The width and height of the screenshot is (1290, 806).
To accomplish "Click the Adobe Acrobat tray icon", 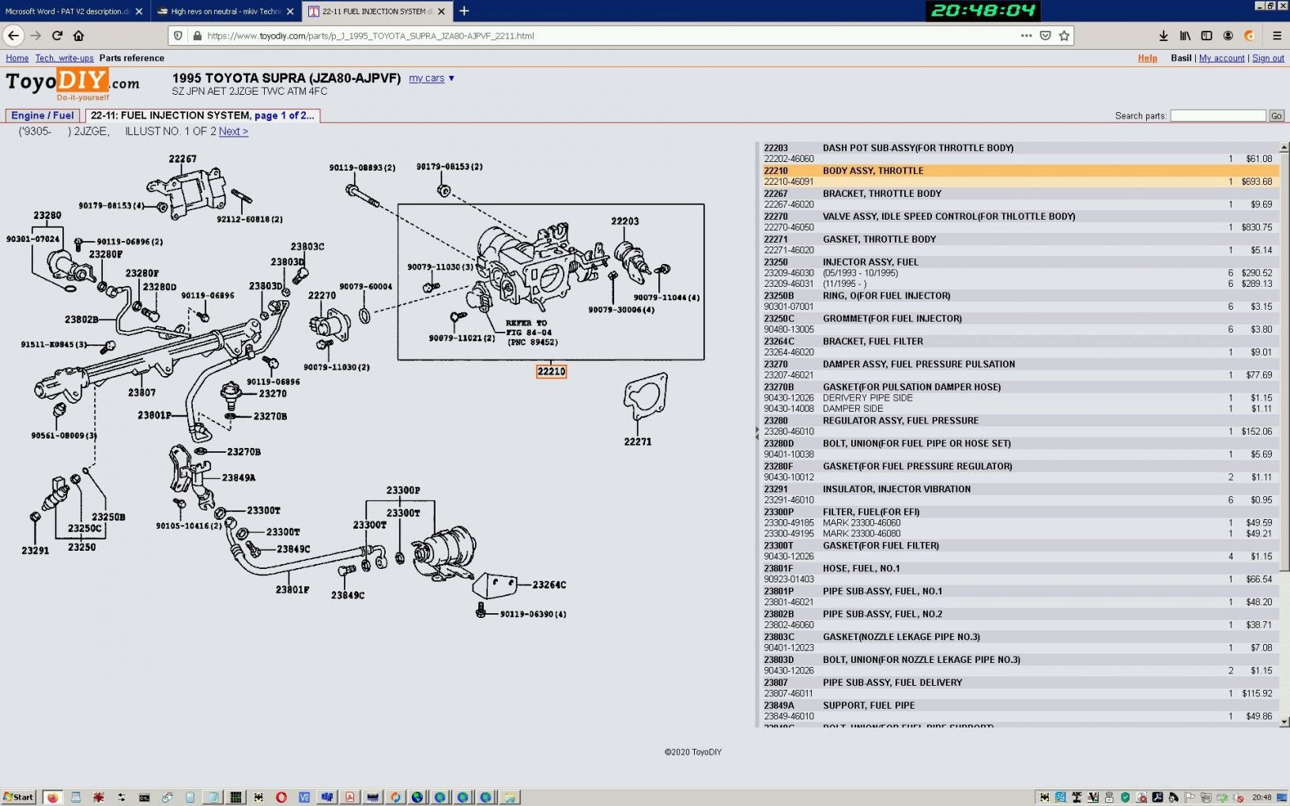I will (1157, 797).
